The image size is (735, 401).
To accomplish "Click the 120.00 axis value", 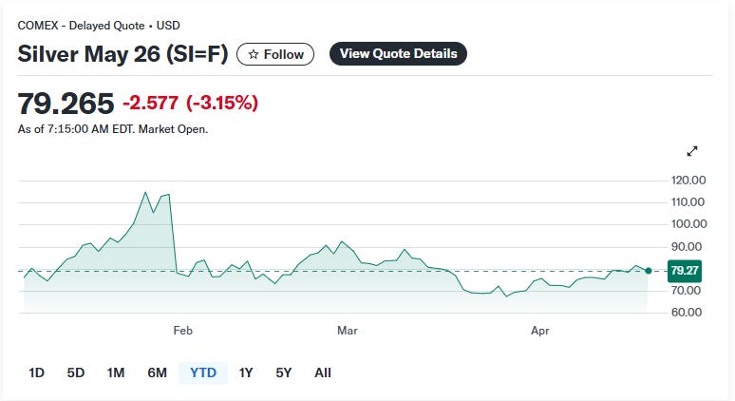I will coord(688,181).
